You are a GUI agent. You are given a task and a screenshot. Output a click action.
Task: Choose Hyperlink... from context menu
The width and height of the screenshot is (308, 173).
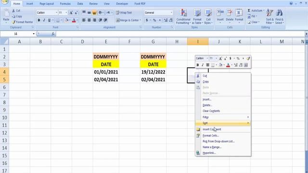223,153
